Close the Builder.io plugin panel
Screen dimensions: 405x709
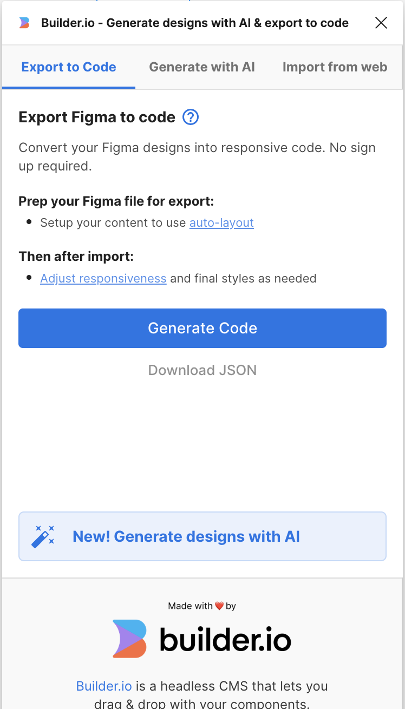coord(381,23)
